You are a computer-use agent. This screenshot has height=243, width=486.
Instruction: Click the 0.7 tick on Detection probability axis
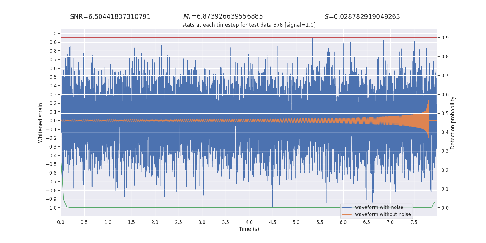point(445,75)
